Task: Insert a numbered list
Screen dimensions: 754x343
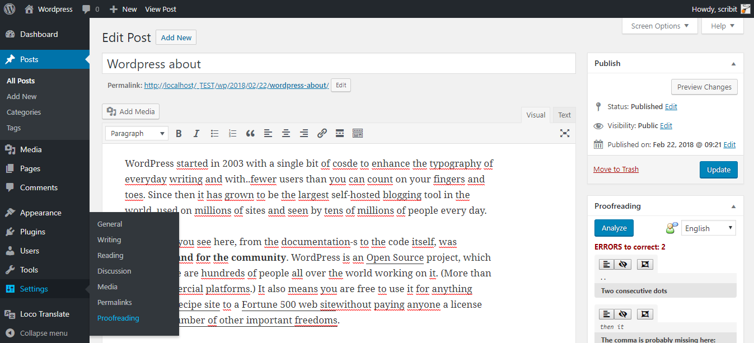Action: coord(232,133)
